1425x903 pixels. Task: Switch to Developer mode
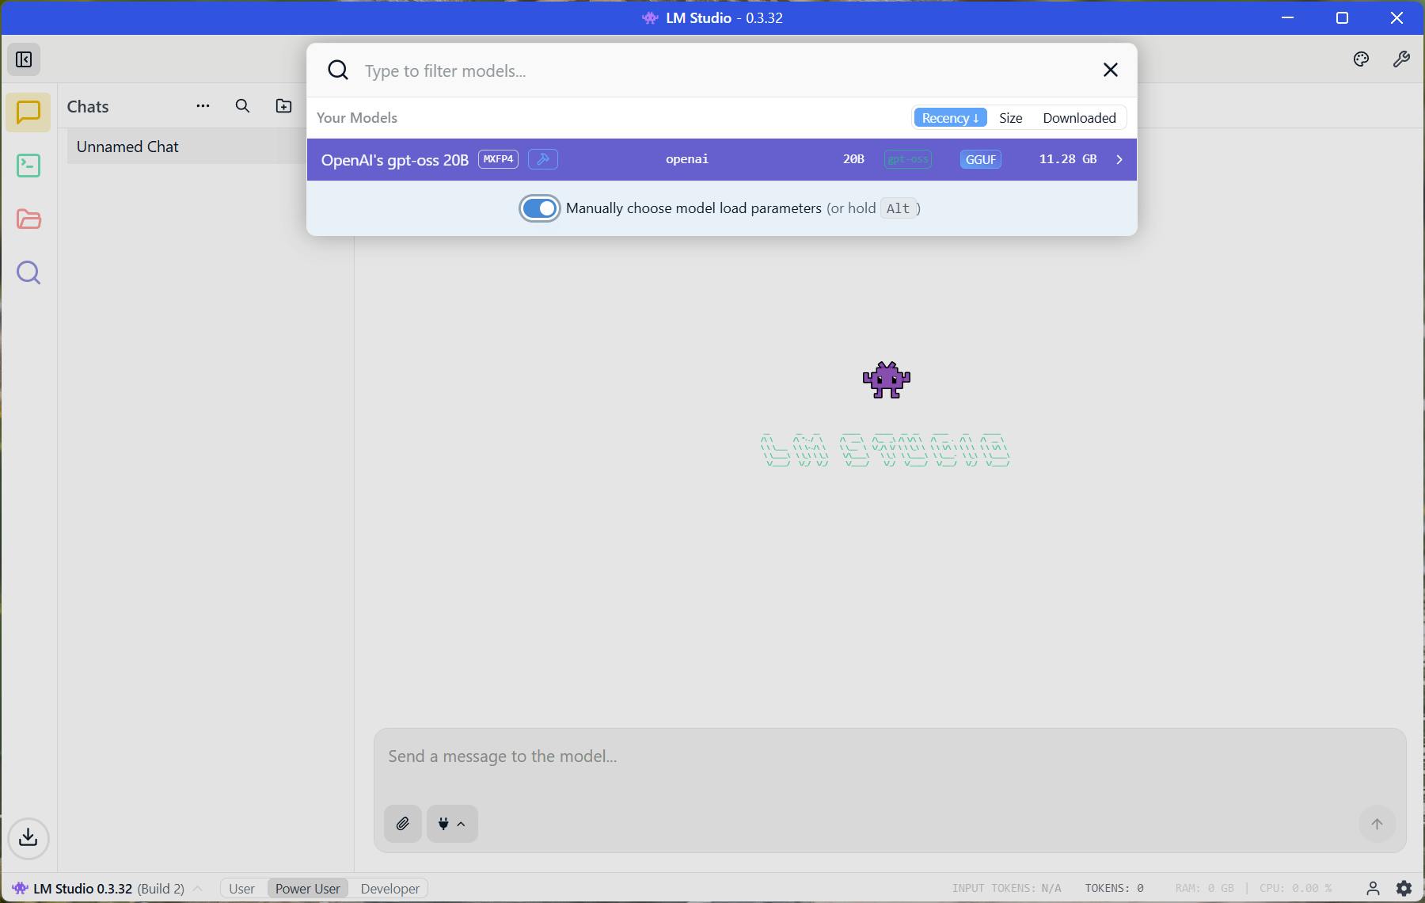389,888
